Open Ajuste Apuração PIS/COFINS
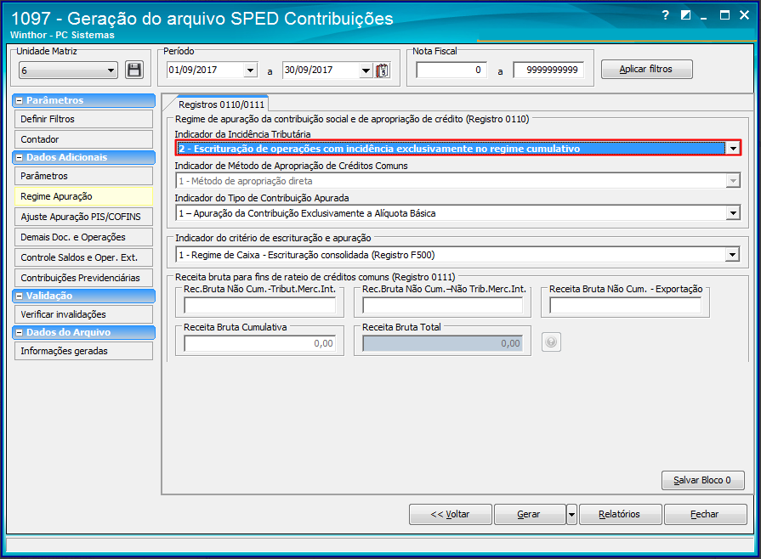The image size is (761, 559). (83, 217)
